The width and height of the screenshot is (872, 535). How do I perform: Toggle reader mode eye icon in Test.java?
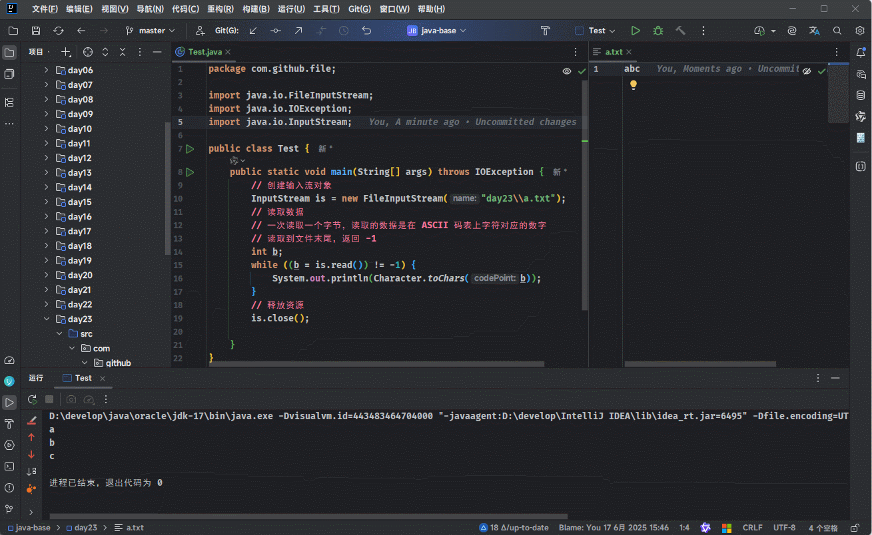click(567, 71)
